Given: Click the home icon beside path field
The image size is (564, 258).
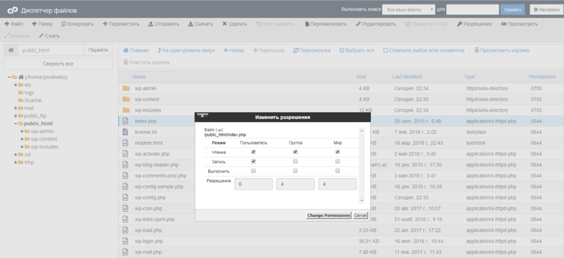Looking at the screenshot, I should (x=11, y=50).
